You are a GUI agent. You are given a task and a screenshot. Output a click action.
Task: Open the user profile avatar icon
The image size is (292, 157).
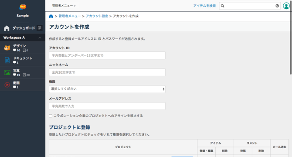pyautogui.click(x=286, y=6)
